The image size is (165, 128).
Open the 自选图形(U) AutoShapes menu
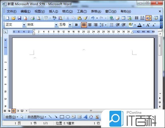coord(37,117)
